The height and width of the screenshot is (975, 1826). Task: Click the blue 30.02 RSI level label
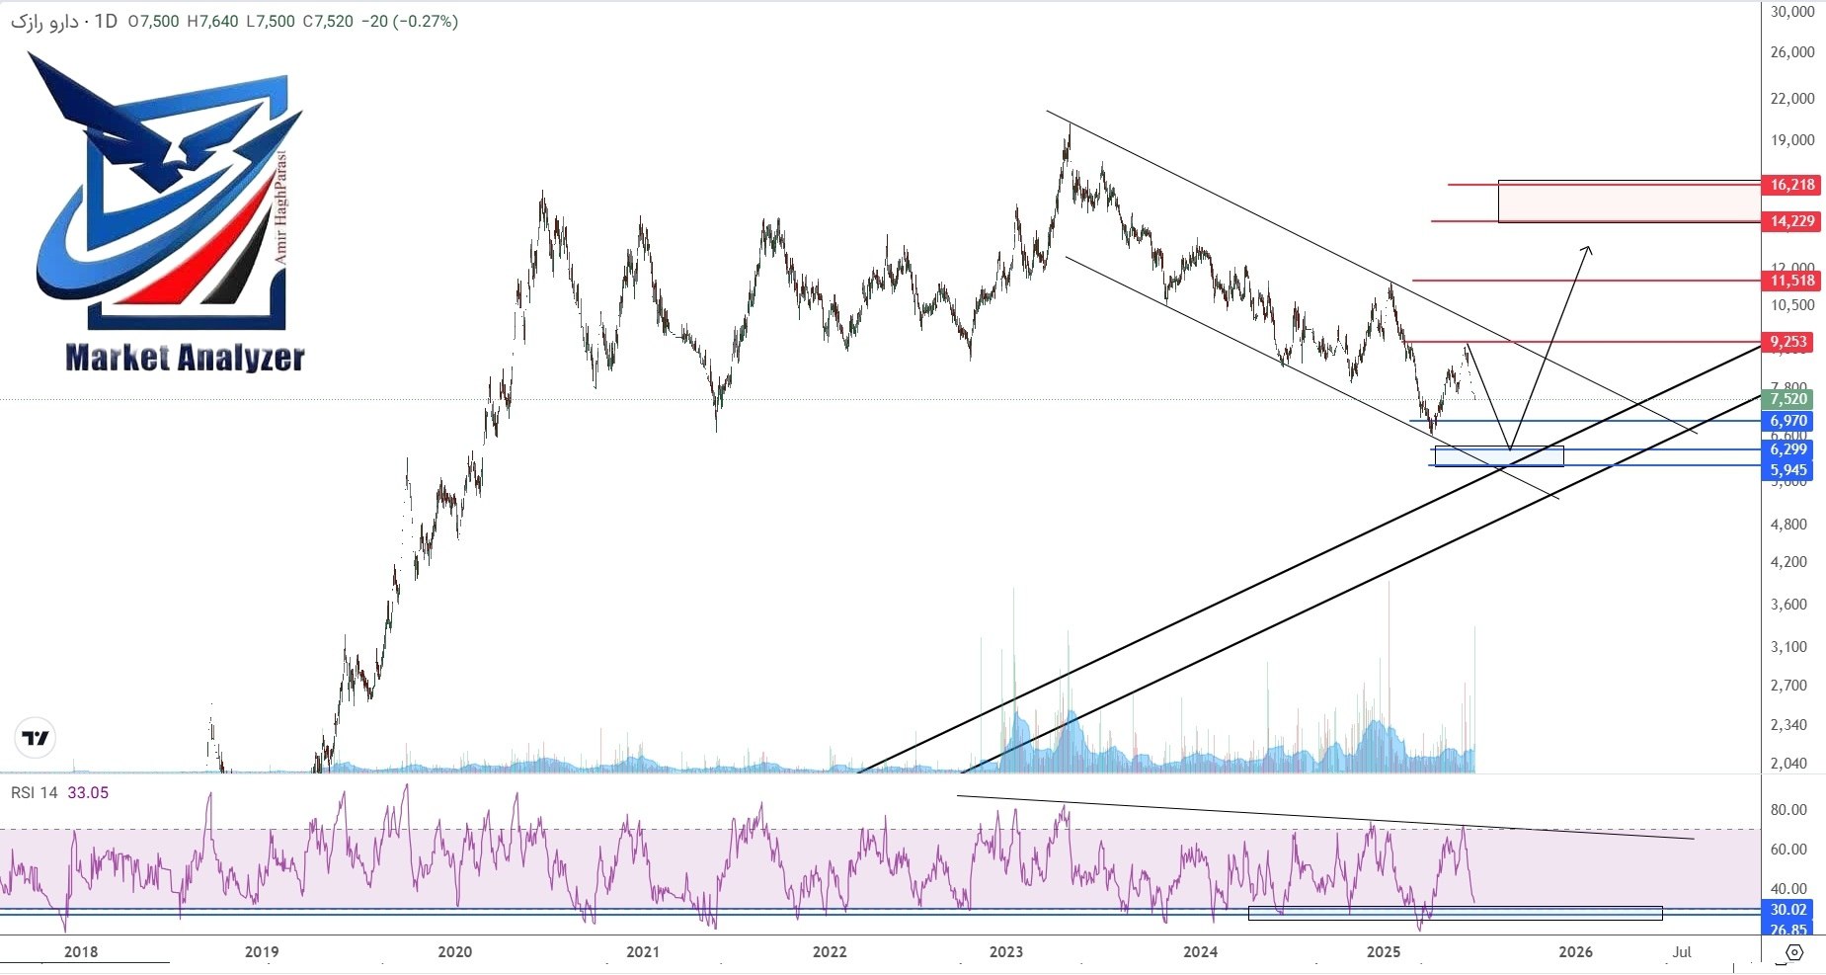[1788, 910]
